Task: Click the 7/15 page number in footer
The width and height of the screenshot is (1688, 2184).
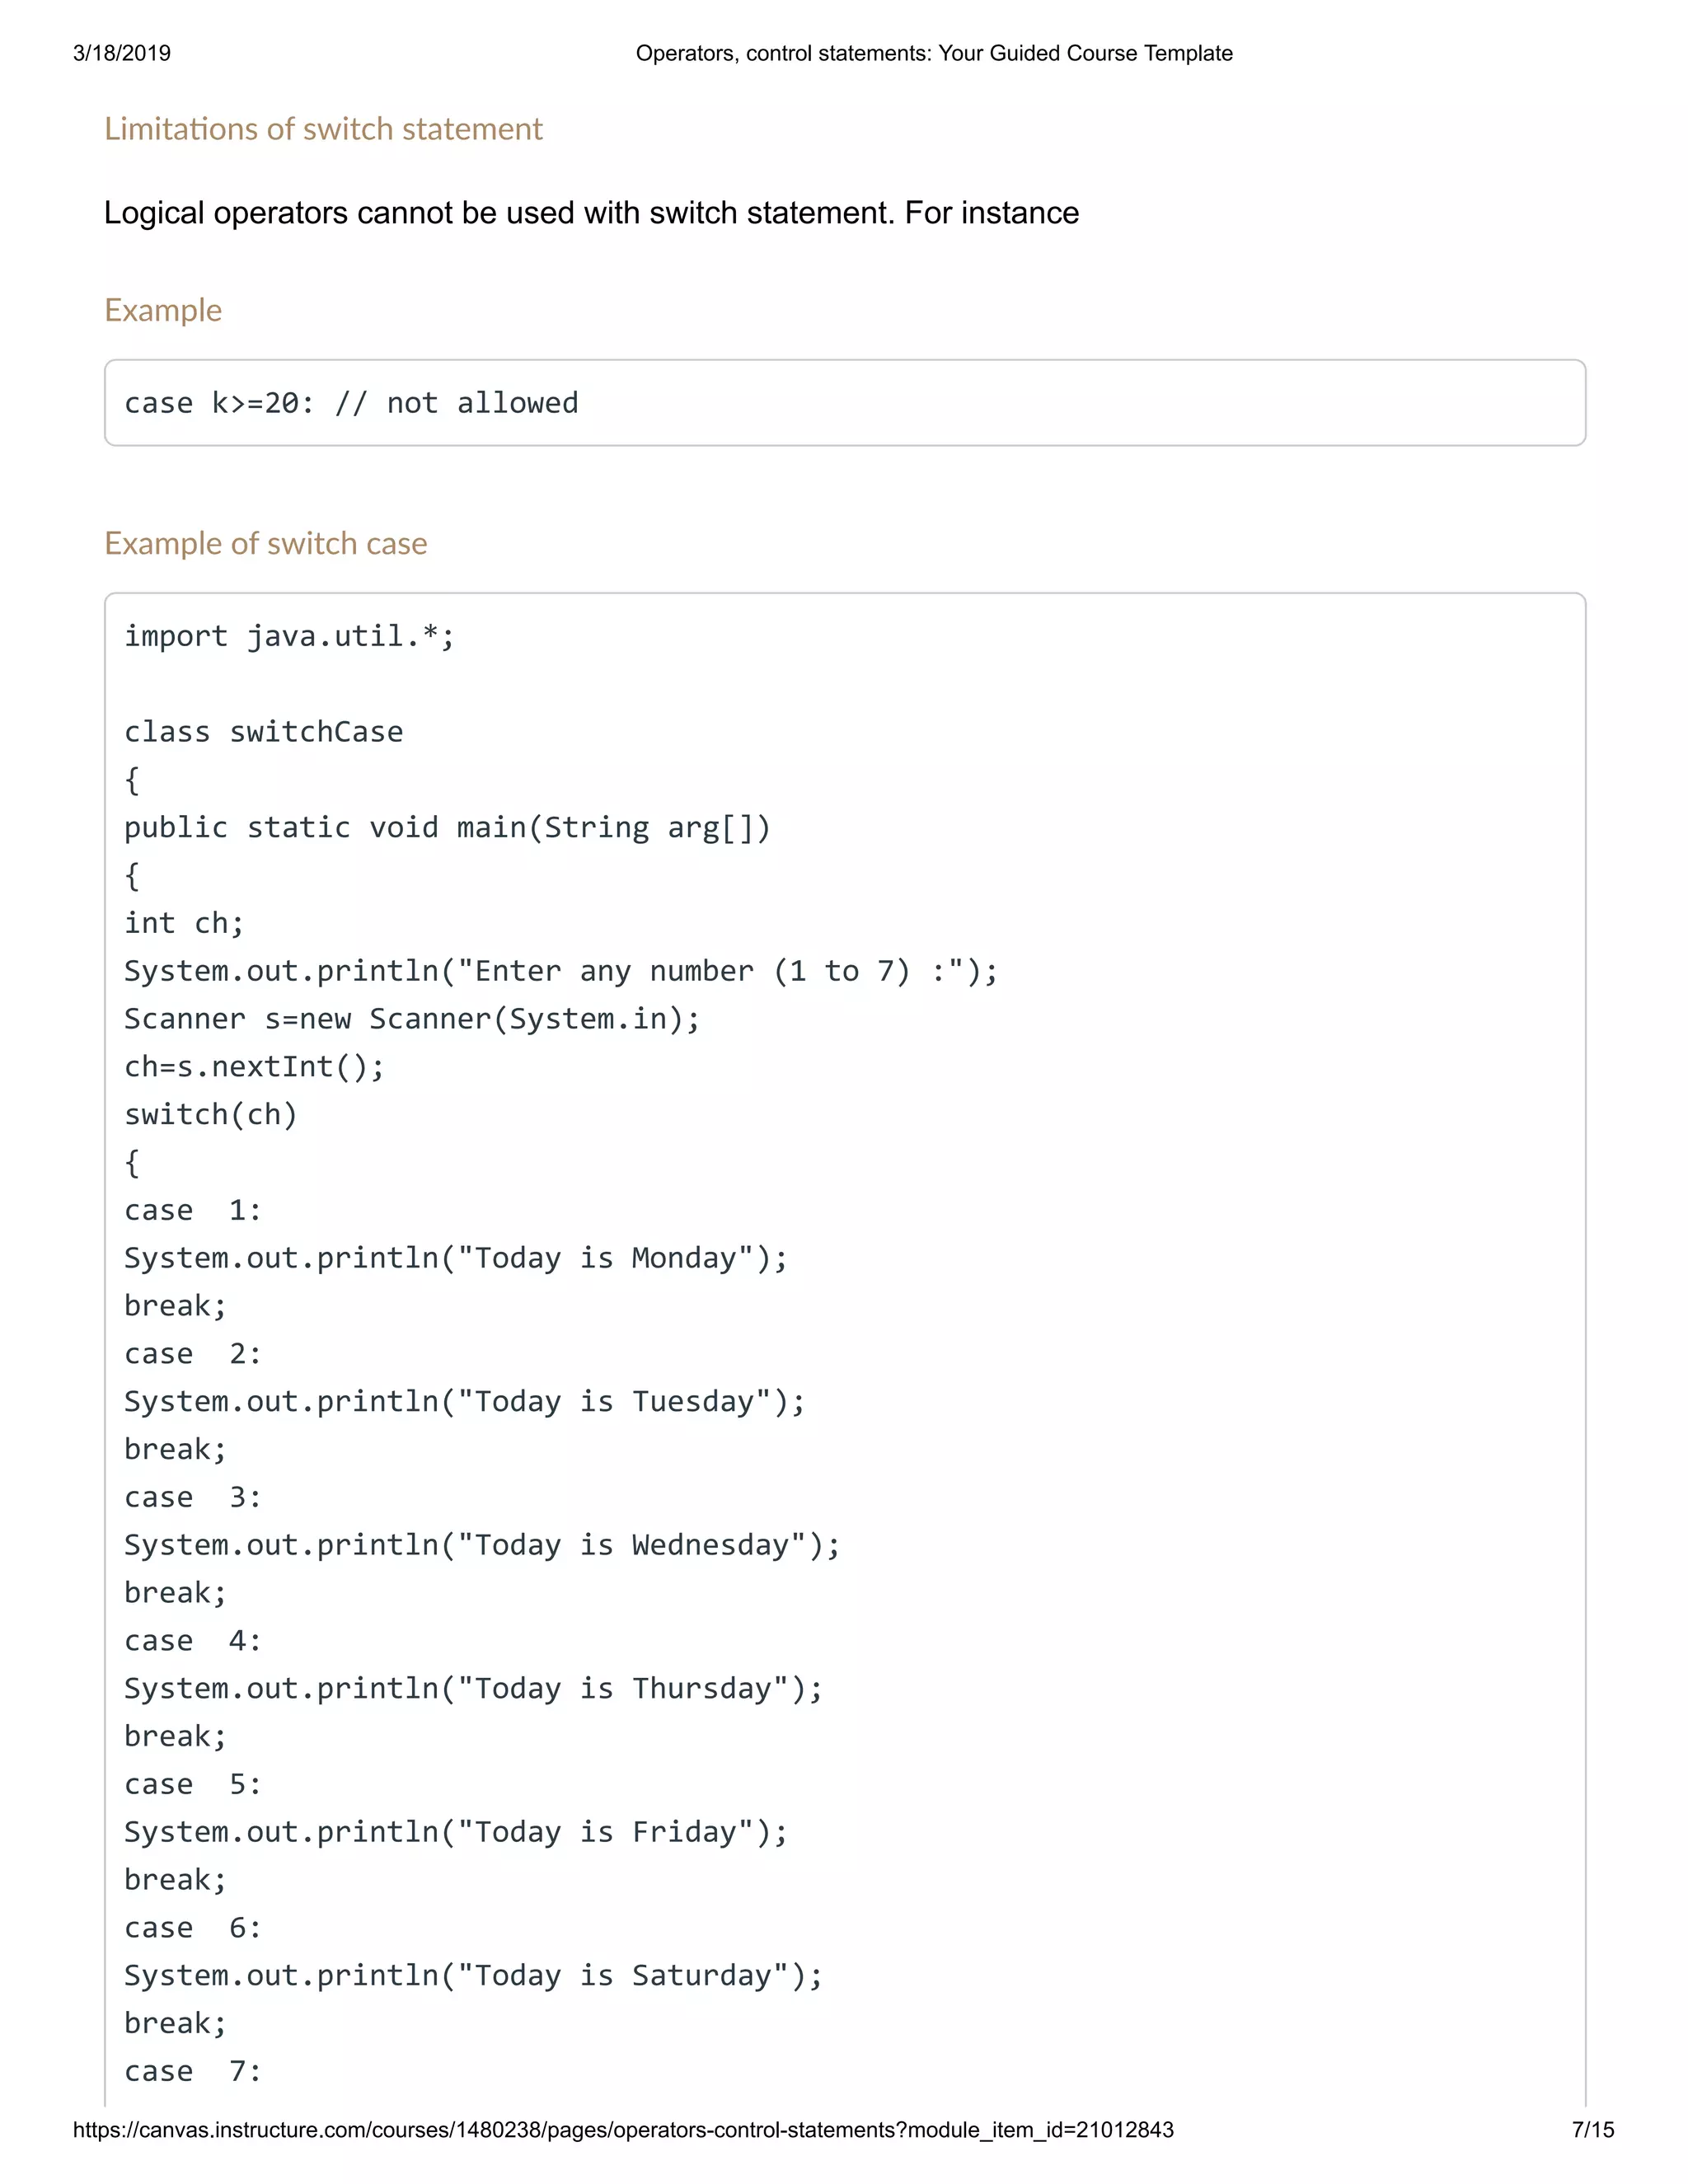Action: point(1593,2130)
